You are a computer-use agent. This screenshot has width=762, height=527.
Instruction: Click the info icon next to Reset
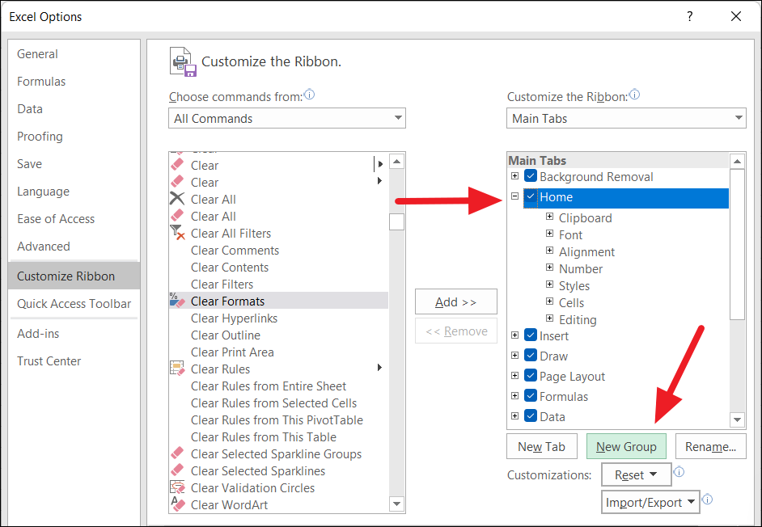click(679, 471)
